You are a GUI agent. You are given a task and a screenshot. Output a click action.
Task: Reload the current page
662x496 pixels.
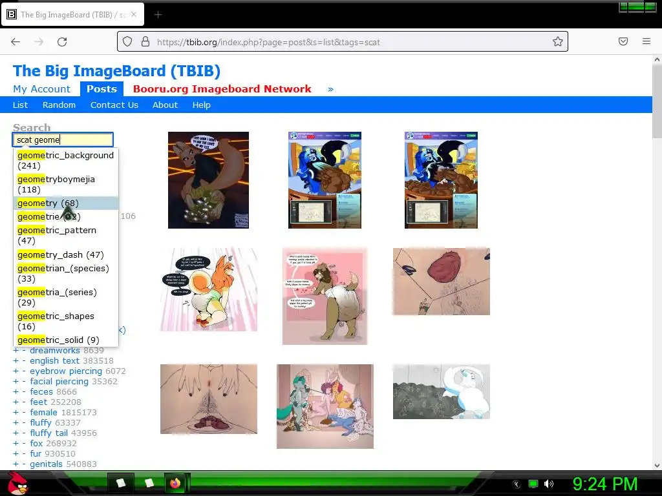click(x=62, y=42)
